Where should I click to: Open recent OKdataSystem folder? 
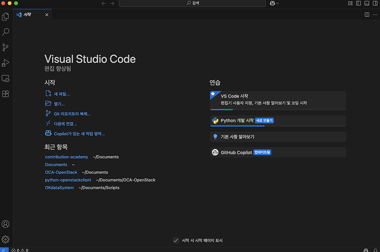coord(59,188)
